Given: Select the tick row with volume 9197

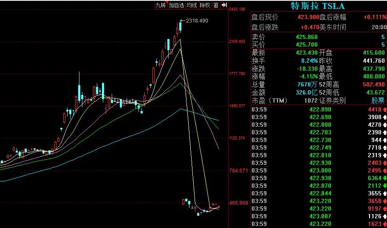Looking at the screenshot, I should click(x=319, y=209).
